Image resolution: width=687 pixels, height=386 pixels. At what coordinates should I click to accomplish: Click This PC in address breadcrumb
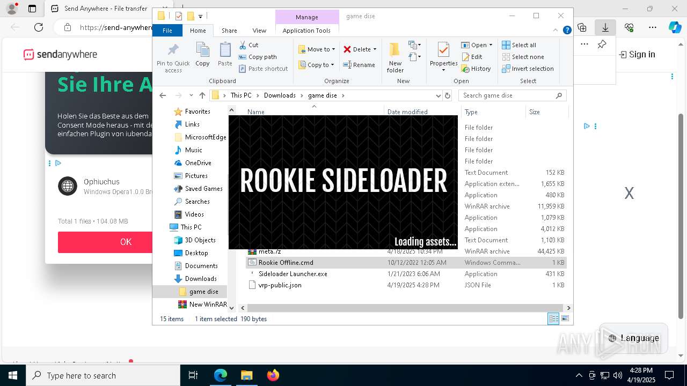241,95
